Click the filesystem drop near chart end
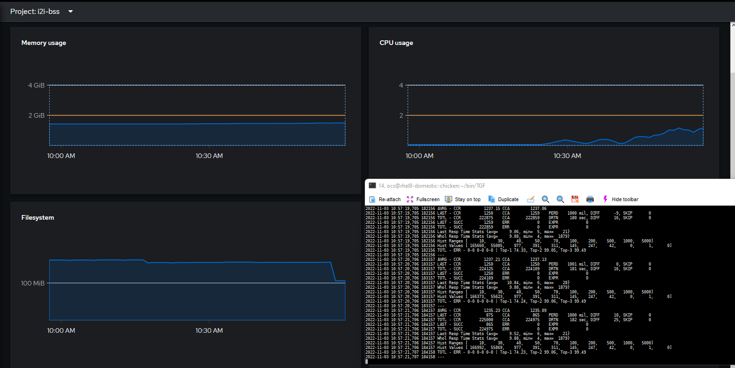The image size is (735, 368). coord(333,271)
